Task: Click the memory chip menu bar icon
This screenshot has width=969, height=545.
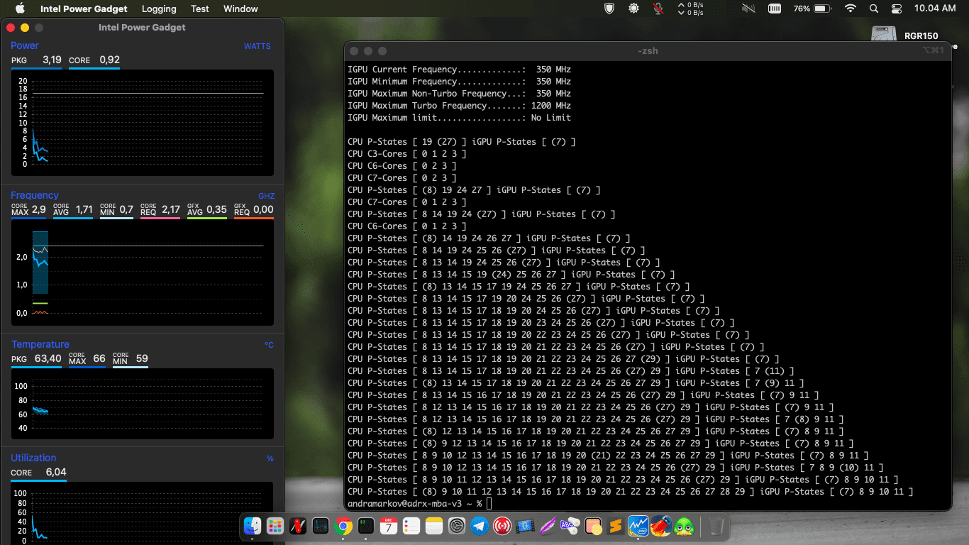Action: tap(775, 9)
